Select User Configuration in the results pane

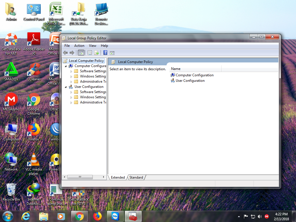190,81
